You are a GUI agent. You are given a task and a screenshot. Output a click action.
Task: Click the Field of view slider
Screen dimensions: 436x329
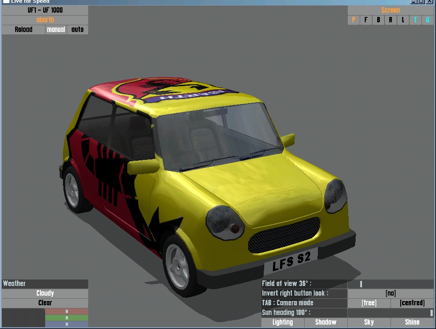click(x=391, y=284)
